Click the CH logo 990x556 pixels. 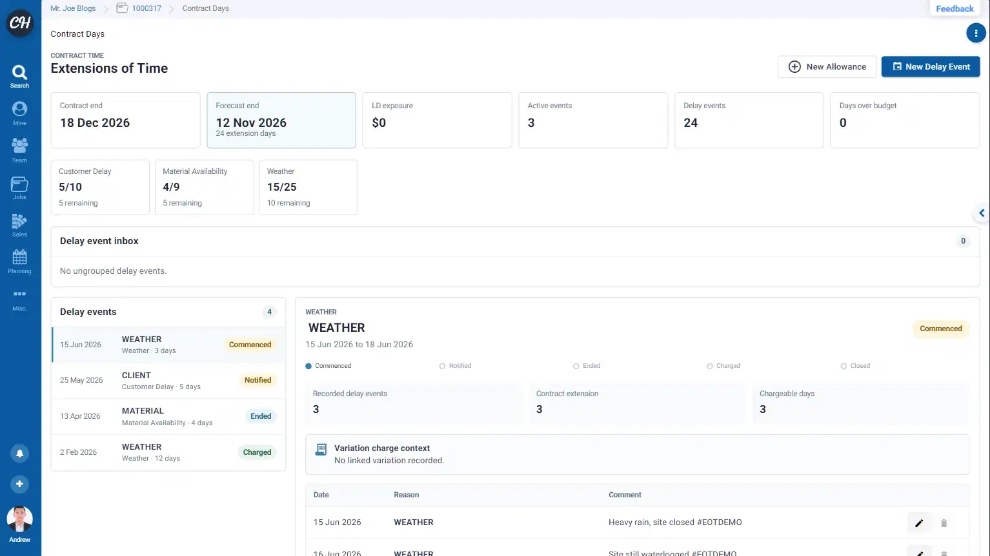[x=20, y=23]
